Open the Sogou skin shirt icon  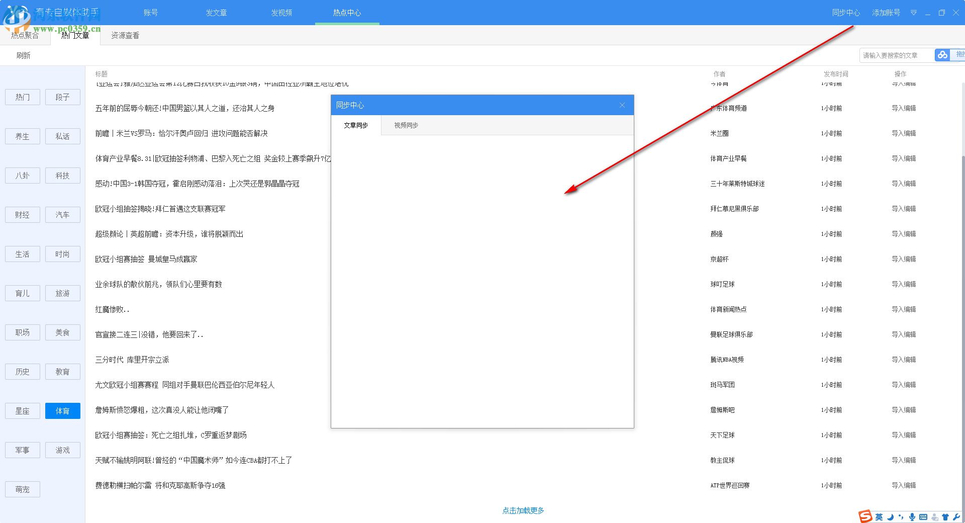click(945, 517)
